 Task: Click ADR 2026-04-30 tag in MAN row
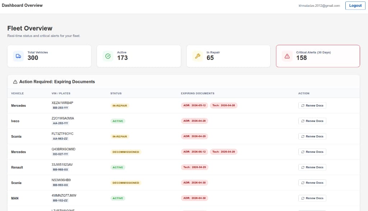tap(194, 198)
